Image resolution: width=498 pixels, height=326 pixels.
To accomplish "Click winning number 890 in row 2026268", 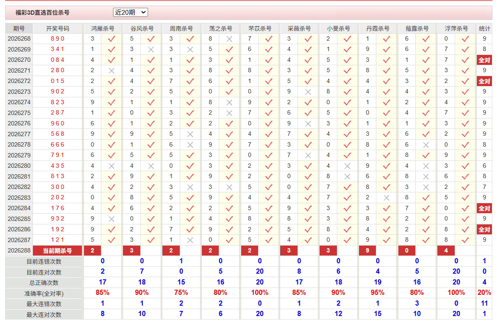I will 58,38.
